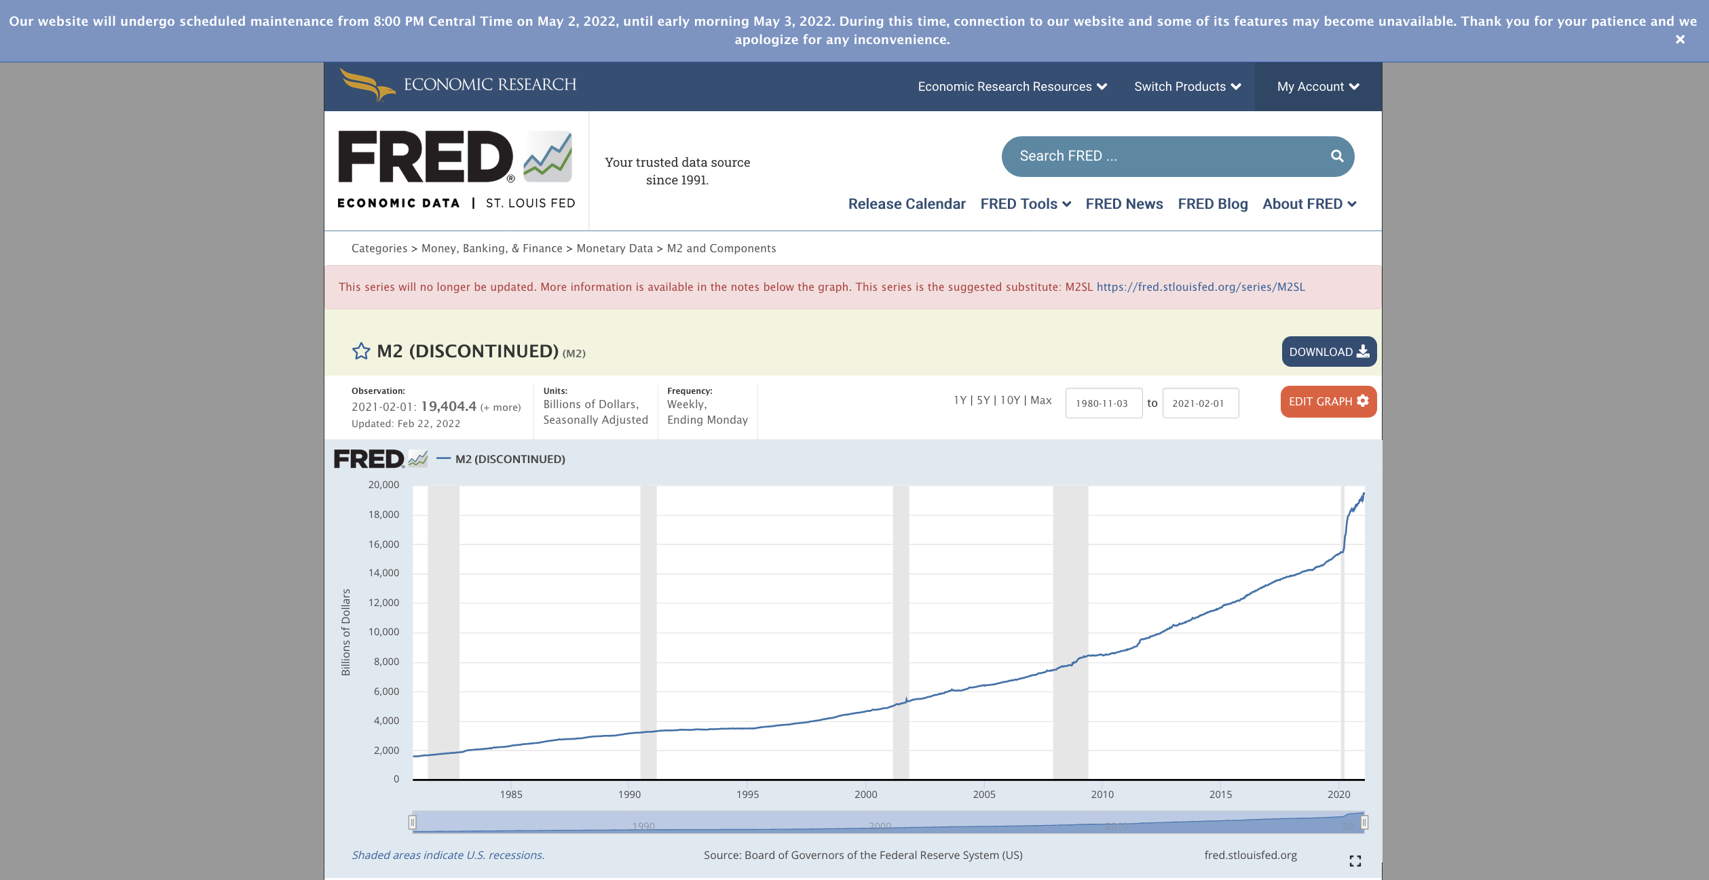Screen dimensions: 1709x880
Task: Close the maintenance notice banner
Action: pyautogui.click(x=1680, y=39)
